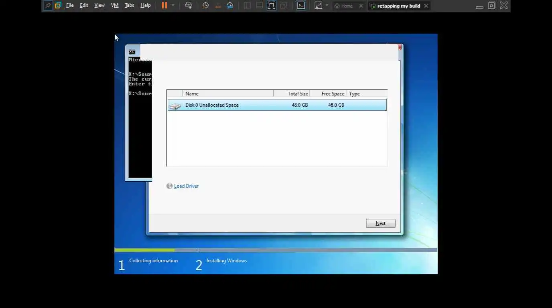Expand the stretch display dropdown arrow
The height and width of the screenshot is (308, 552).
coord(327,6)
